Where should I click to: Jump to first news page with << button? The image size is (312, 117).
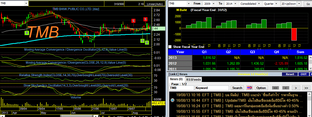point(275,88)
